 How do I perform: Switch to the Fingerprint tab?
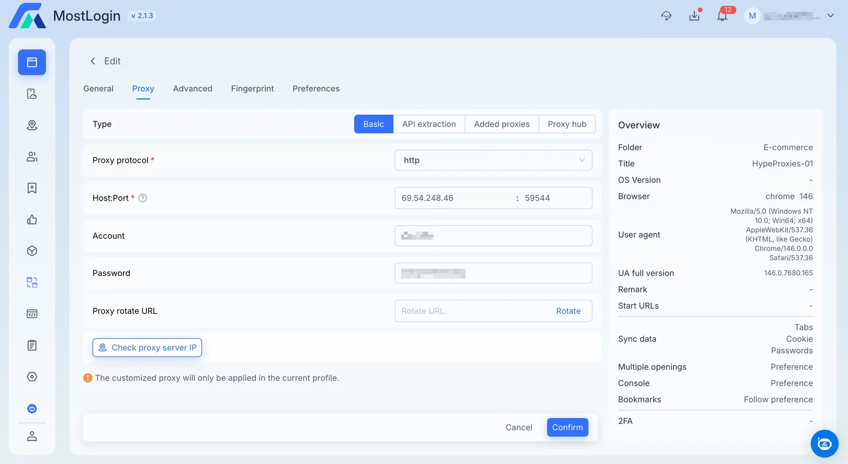pos(252,89)
